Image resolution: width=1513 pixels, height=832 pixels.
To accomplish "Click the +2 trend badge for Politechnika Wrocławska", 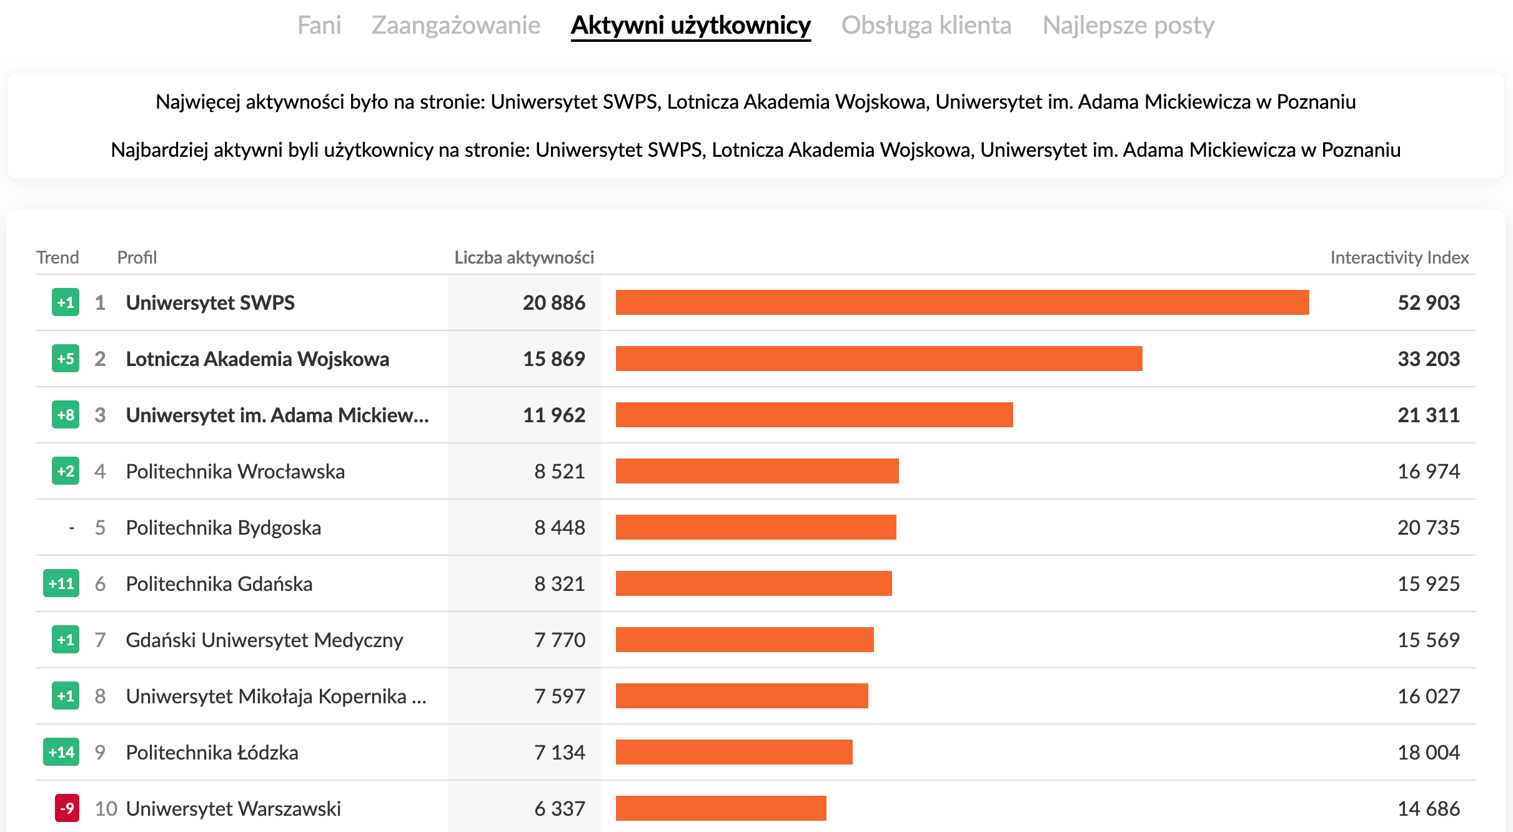I will coord(66,471).
